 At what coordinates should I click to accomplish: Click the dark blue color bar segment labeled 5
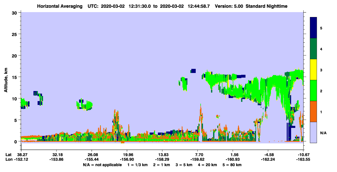(x=313, y=28)
